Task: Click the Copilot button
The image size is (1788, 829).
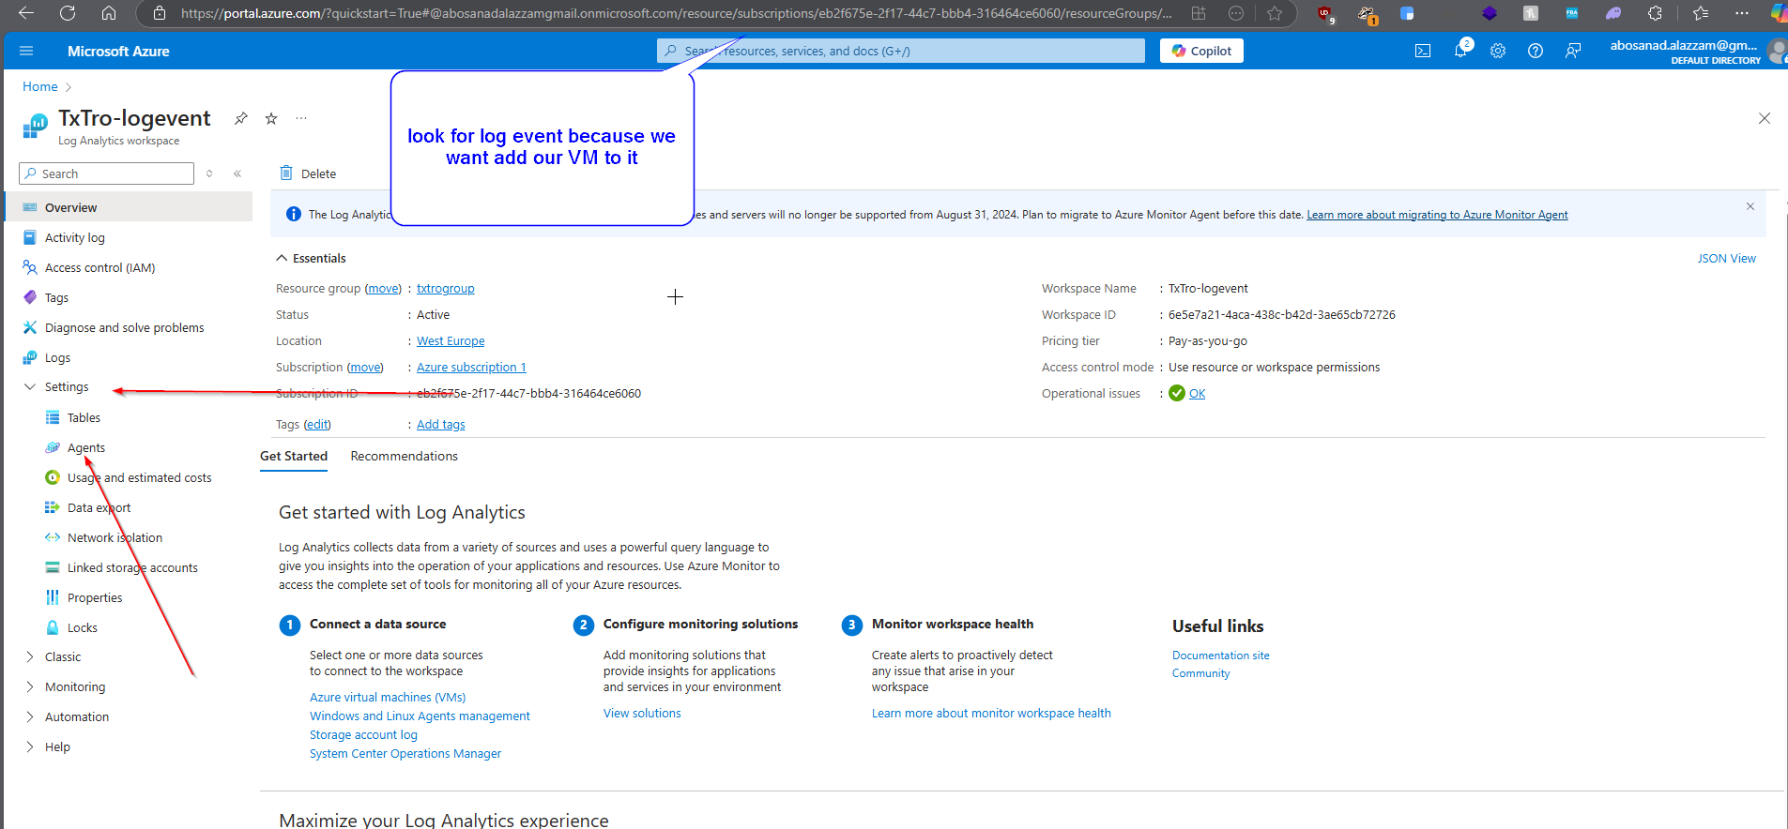Action: (x=1201, y=51)
